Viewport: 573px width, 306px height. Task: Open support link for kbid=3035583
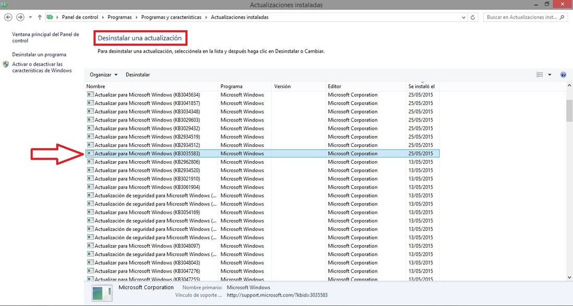tap(277, 295)
